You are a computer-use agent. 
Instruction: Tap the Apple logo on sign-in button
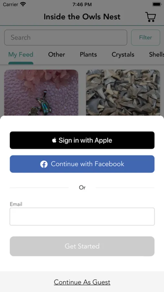[x=54, y=140]
